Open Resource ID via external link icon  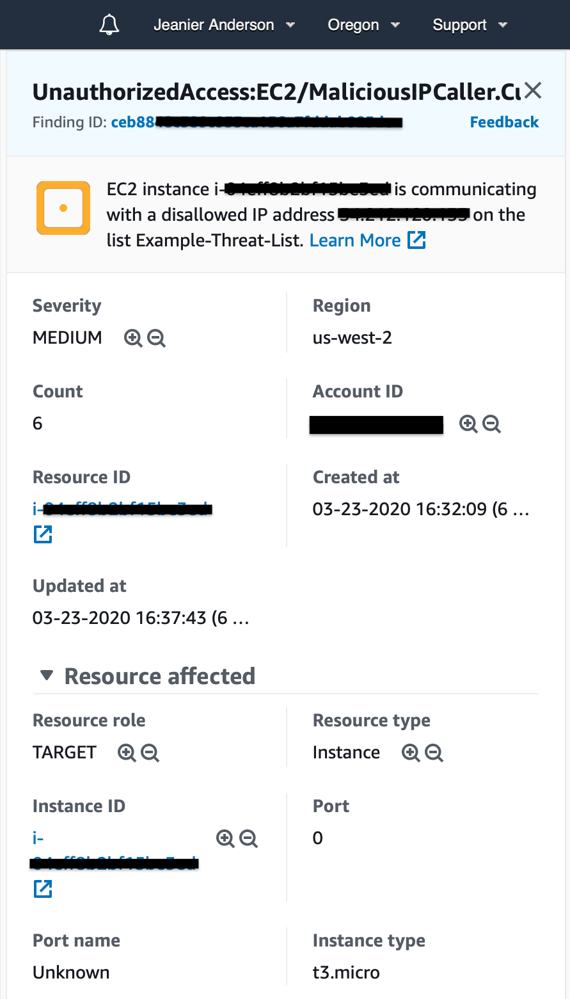click(42, 533)
